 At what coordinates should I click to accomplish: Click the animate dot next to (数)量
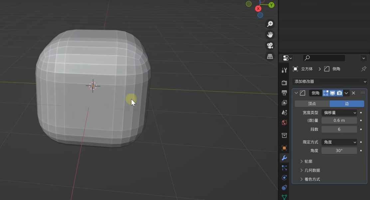pyautogui.click(x=361, y=121)
